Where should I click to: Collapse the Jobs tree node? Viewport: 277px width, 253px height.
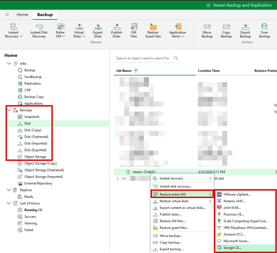(x=9, y=64)
